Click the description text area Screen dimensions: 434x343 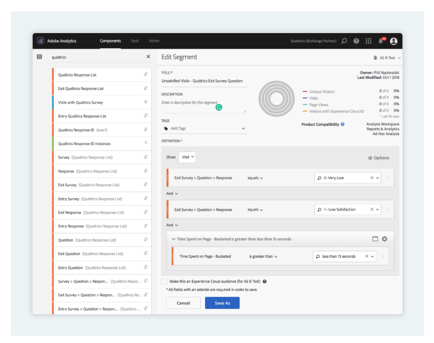click(x=204, y=105)
